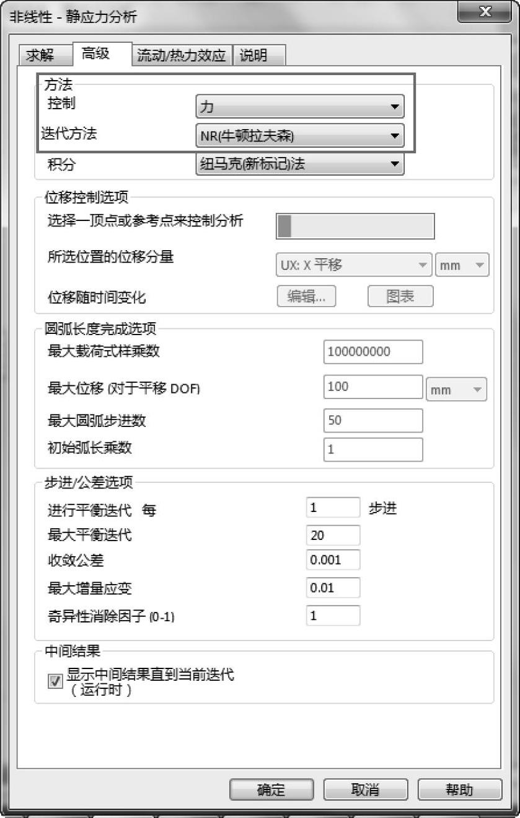Open 帮助 for this dialog
This screenshot has height=818, width=520.
click(x=459, y=789)
